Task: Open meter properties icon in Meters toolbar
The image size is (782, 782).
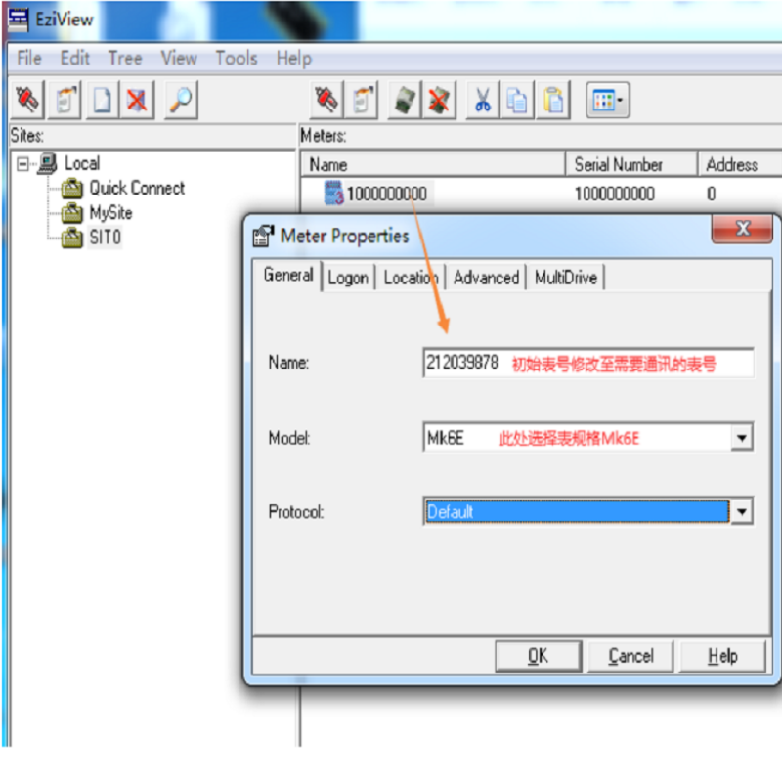Action: pos(363,101)
